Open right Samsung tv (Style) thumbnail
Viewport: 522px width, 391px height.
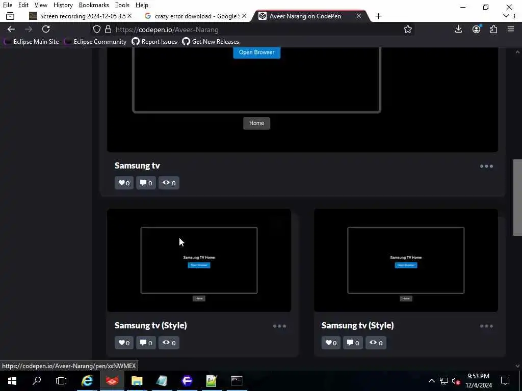[x=406, y=260]
